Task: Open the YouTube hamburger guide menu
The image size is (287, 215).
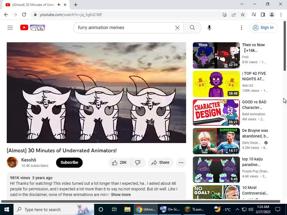Action: (x=10, y=28)
